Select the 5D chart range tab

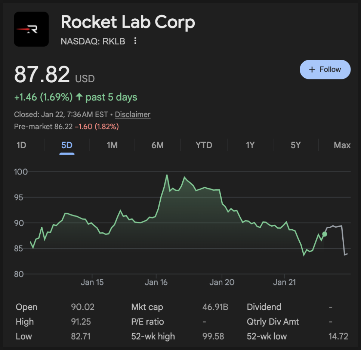(x=67, y=145)
